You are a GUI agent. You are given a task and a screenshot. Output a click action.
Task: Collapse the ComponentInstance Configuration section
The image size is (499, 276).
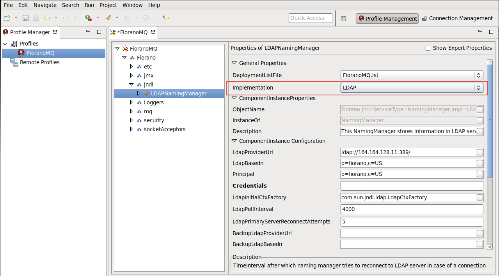coord(234,141)
